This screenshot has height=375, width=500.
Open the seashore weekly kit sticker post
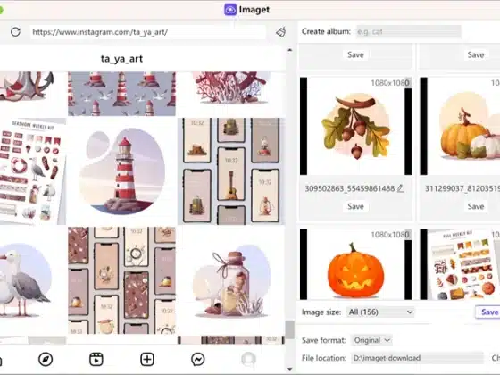tap(33, 171)
